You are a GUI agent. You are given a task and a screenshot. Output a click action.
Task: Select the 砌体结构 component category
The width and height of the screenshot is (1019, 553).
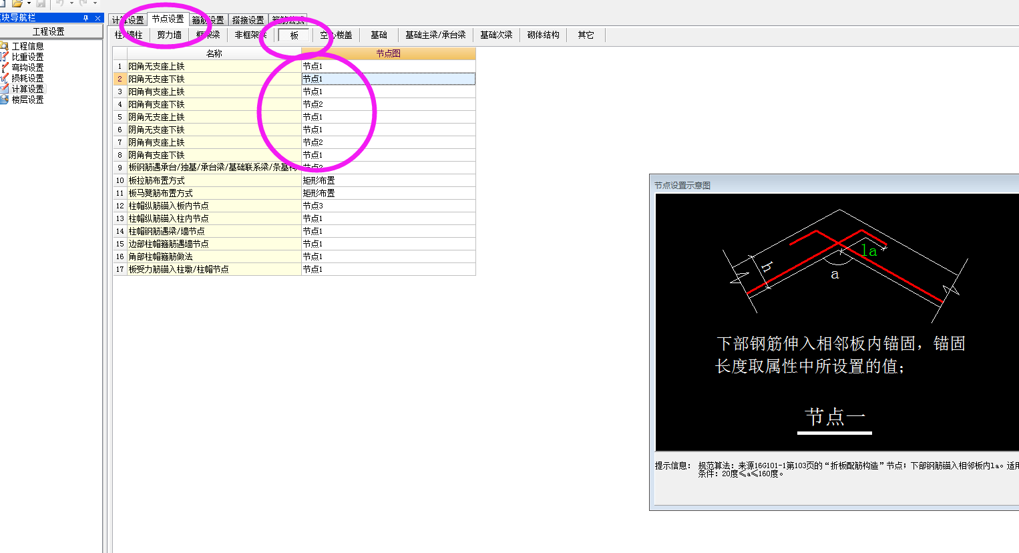pos(543,35)
